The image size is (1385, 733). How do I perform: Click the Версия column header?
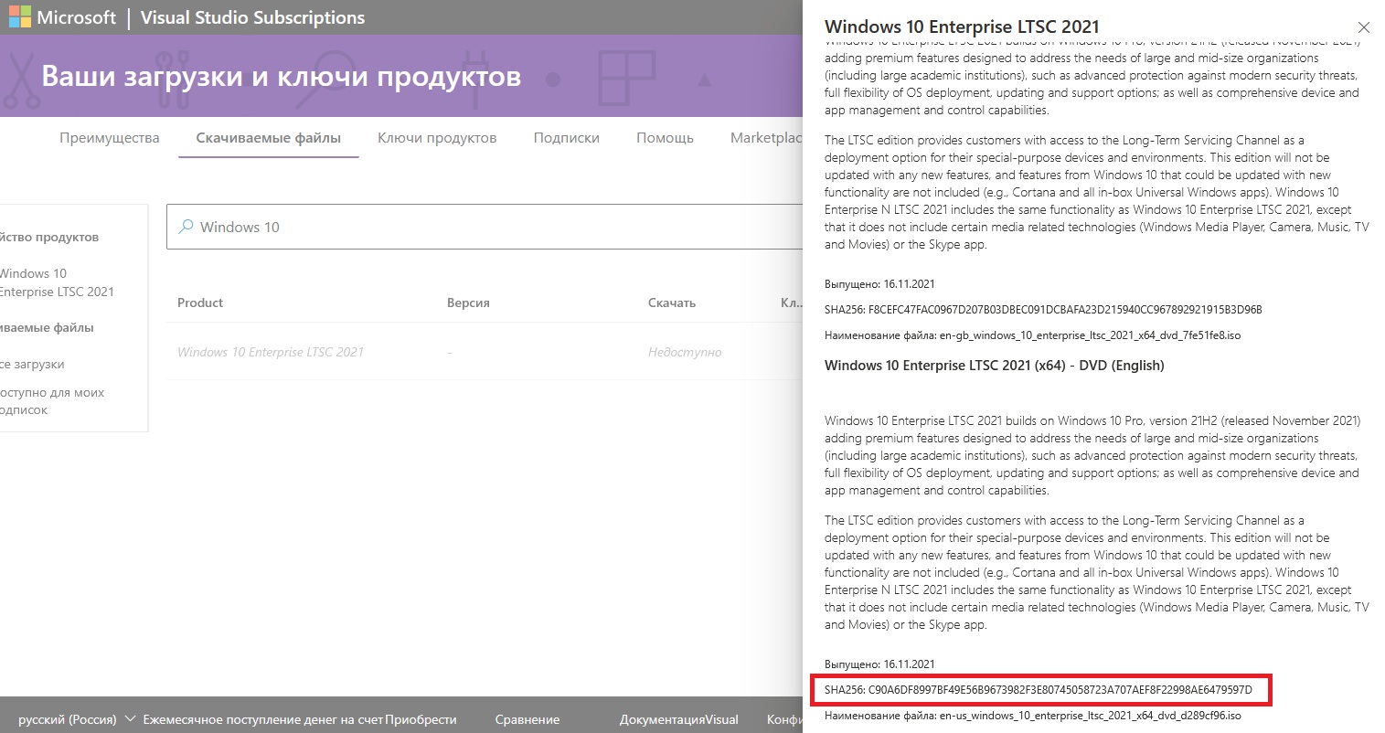click(x=468, y=303)
